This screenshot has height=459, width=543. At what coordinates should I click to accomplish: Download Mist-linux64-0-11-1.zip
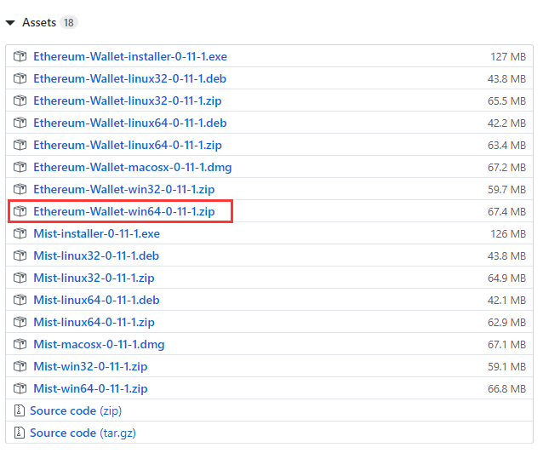94,322
